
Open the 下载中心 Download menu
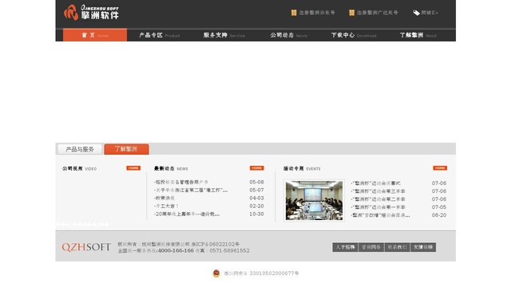pos(354,35)
